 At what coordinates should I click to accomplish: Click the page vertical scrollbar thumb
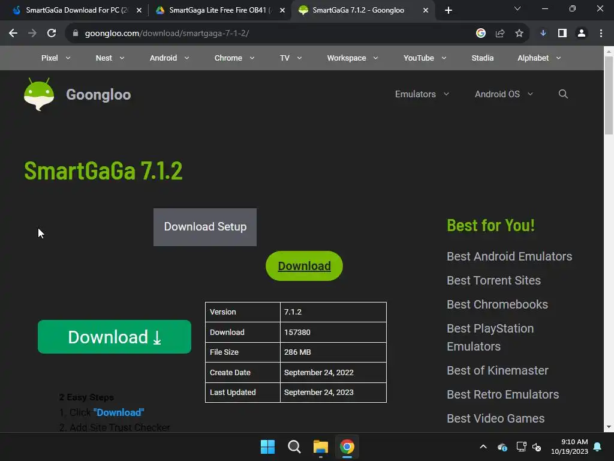pos(609,95)
